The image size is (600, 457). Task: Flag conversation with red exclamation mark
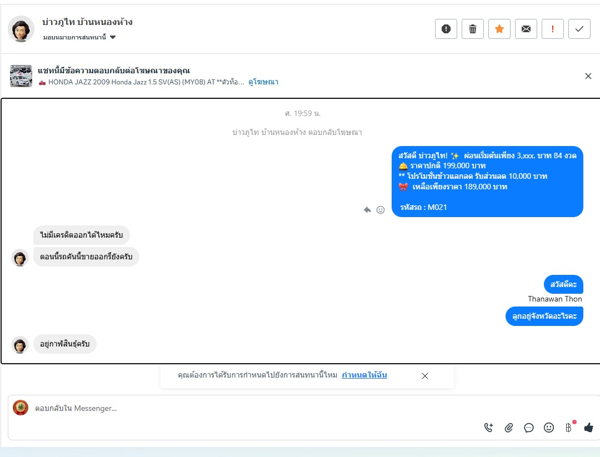click(x=553, y=29)
